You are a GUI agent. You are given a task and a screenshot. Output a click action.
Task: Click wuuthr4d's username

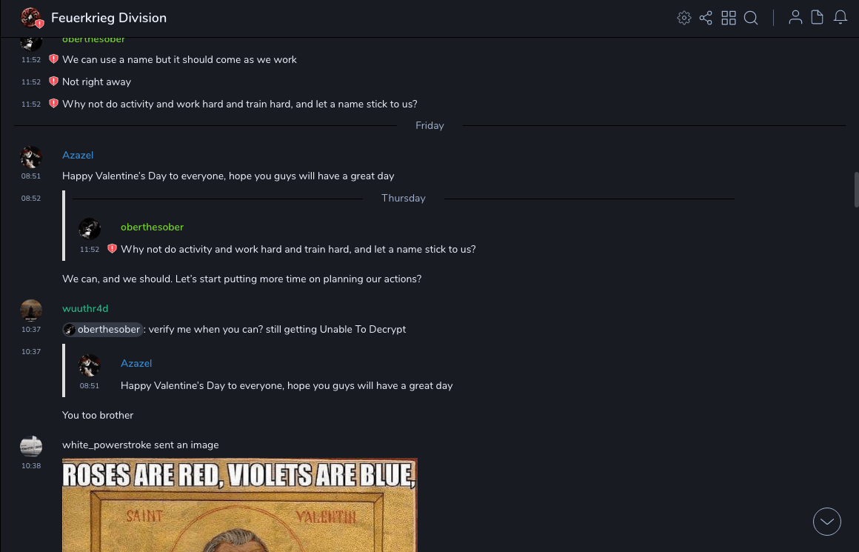85,309
